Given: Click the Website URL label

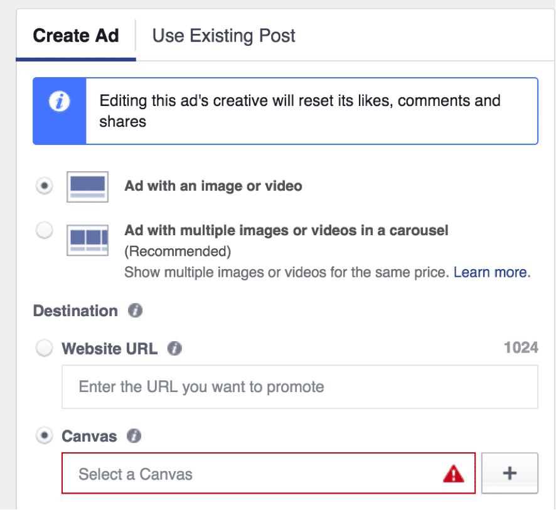Looking at the screenshot, I should pyautogui.click(x=110, y=348).
